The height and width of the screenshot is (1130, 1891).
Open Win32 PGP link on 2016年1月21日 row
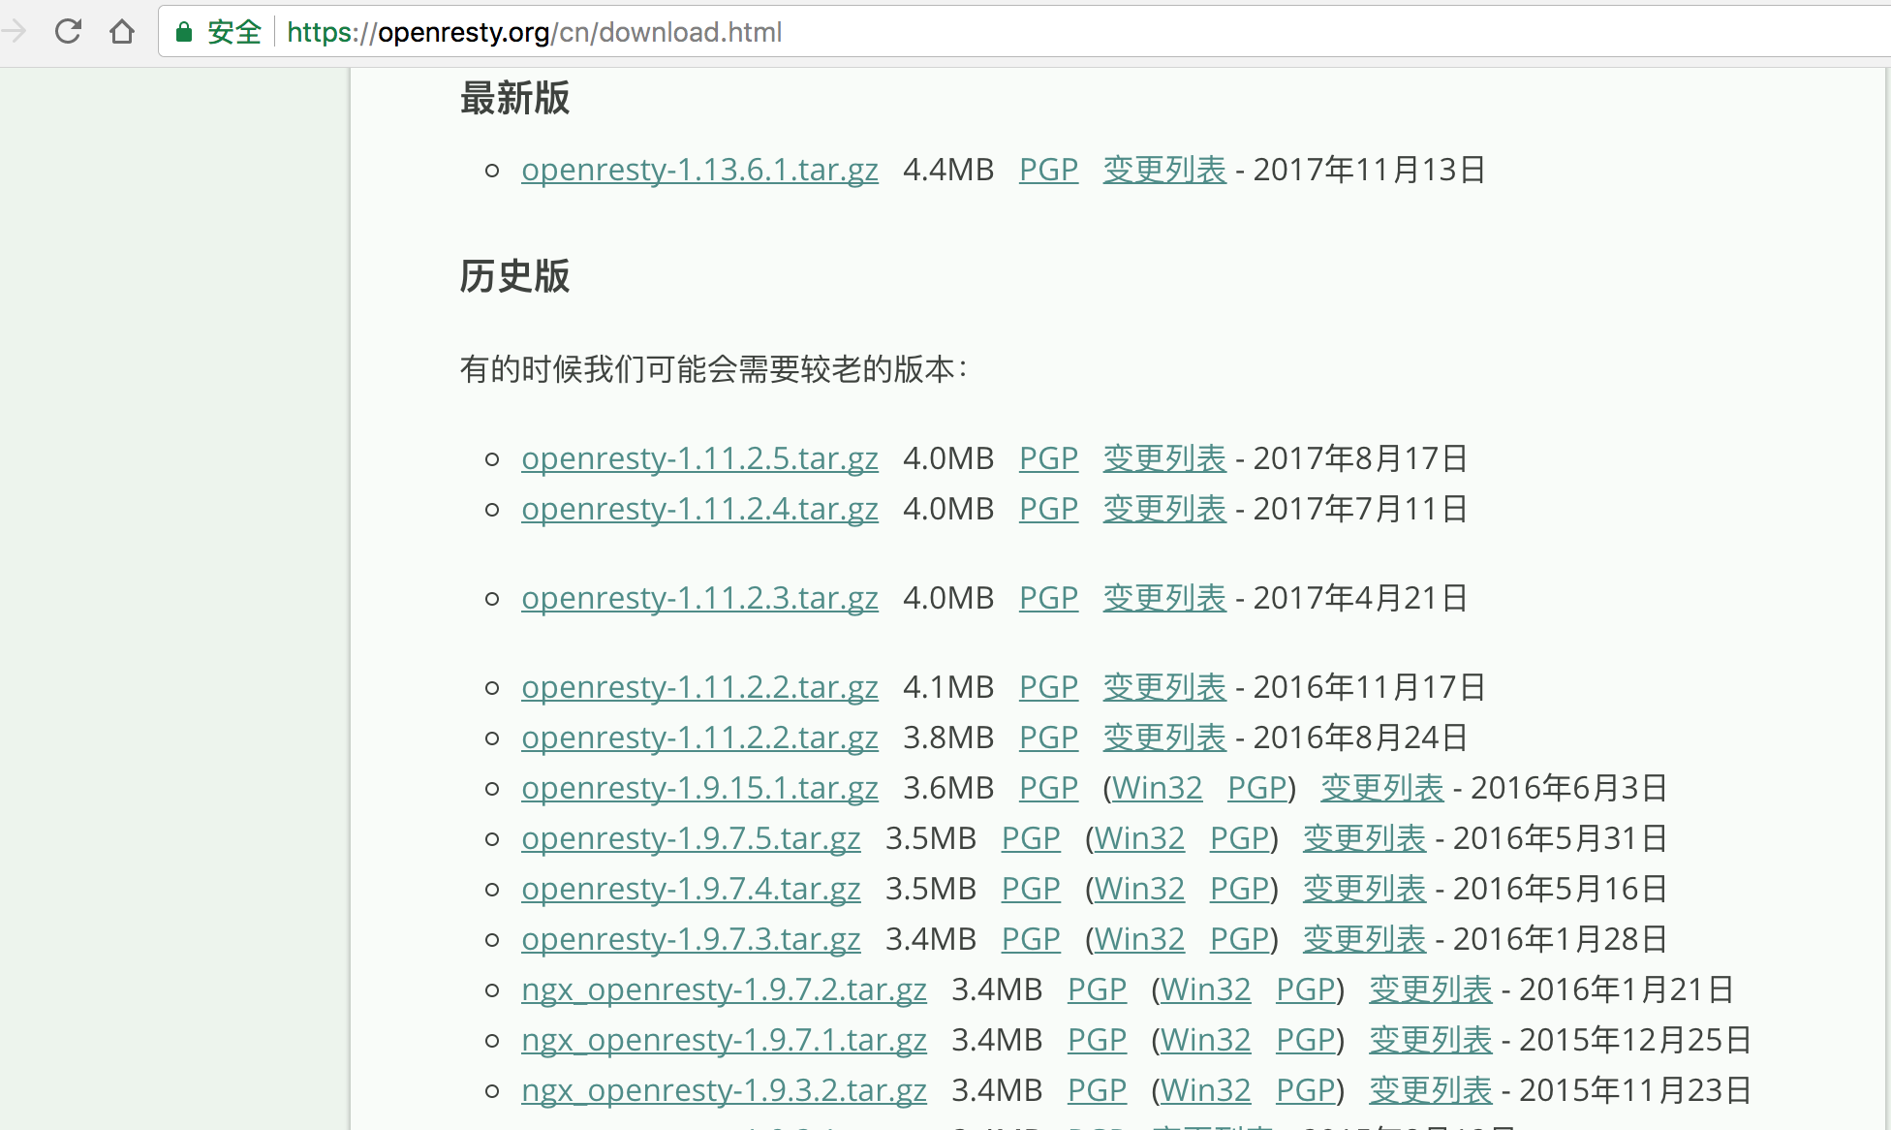pyautogui.click(x=1305, y=989)
